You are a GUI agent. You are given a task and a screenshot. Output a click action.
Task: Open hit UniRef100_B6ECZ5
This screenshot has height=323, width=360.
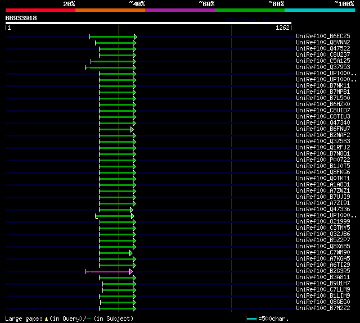323,36
